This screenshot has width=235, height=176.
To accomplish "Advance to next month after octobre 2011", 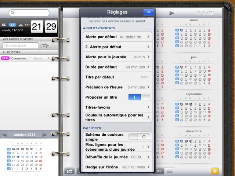I will 45,135.
